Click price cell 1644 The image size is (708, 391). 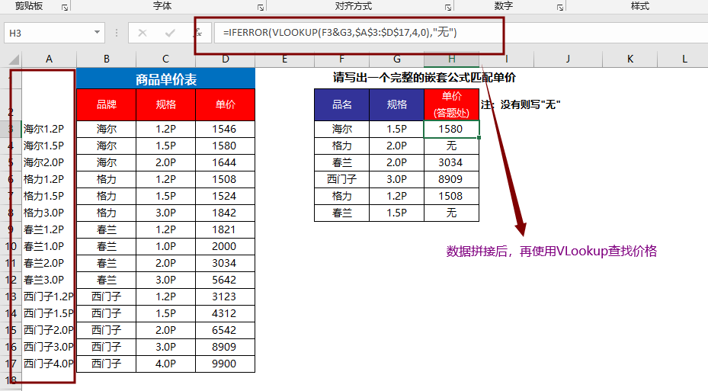pyautogui.click(x=226, y=162)
